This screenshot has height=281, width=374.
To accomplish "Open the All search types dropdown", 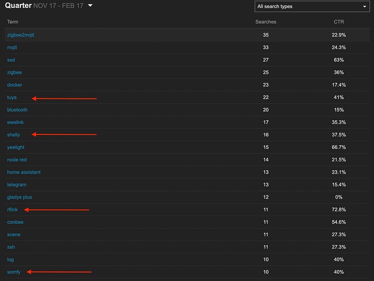I will point(312,6).
